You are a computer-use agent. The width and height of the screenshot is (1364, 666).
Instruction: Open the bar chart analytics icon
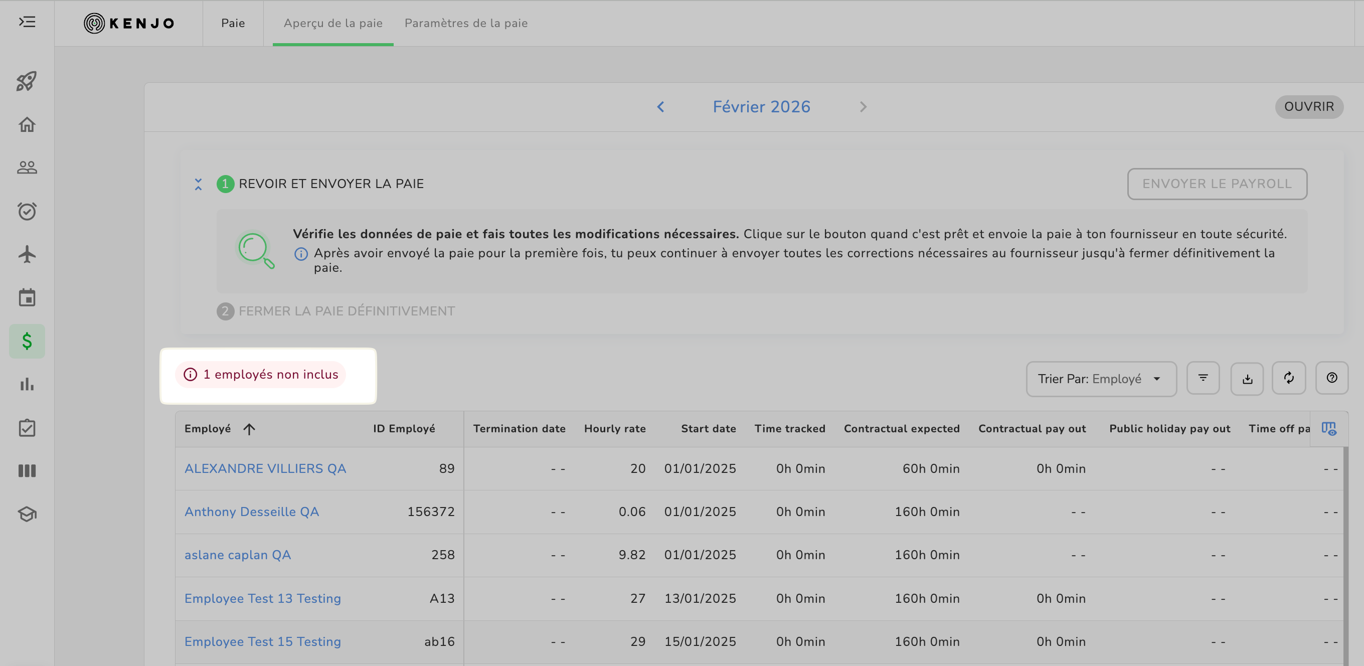pos(27,384)
